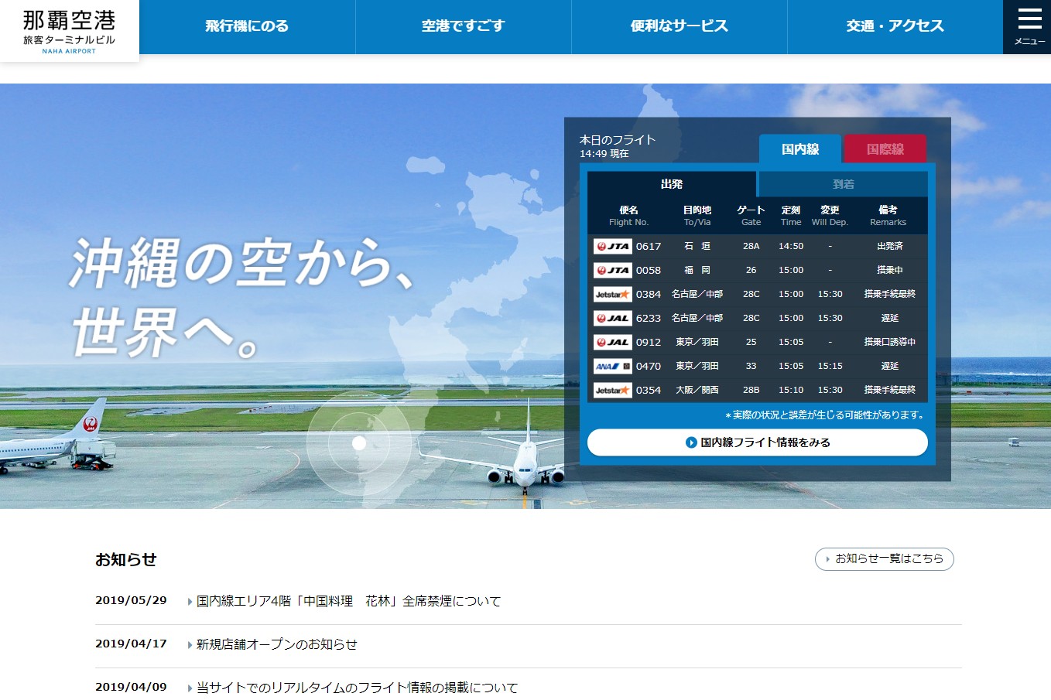This screenshot has height=700, width=1051.
Task: Click the circular map marker on Okinawa
Action: [x=359, y=443]
